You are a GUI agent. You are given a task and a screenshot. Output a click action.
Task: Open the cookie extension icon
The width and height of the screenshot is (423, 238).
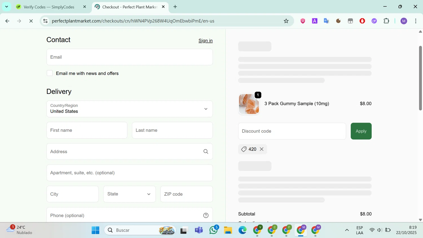click(338, 21)
